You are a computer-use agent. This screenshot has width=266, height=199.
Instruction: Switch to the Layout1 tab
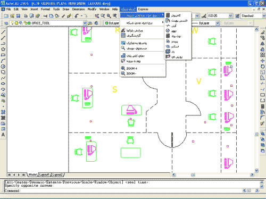pyautogui.click(x=44, y=175)
